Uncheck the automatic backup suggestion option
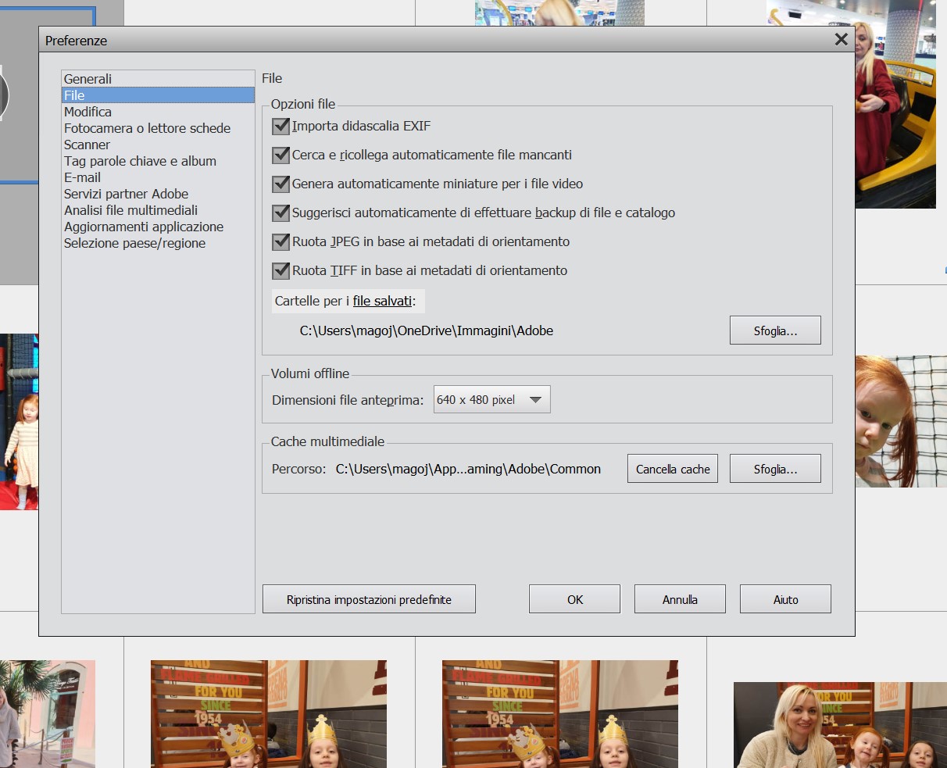The height and width of the screenshot is (768, 947). [281, 213]
